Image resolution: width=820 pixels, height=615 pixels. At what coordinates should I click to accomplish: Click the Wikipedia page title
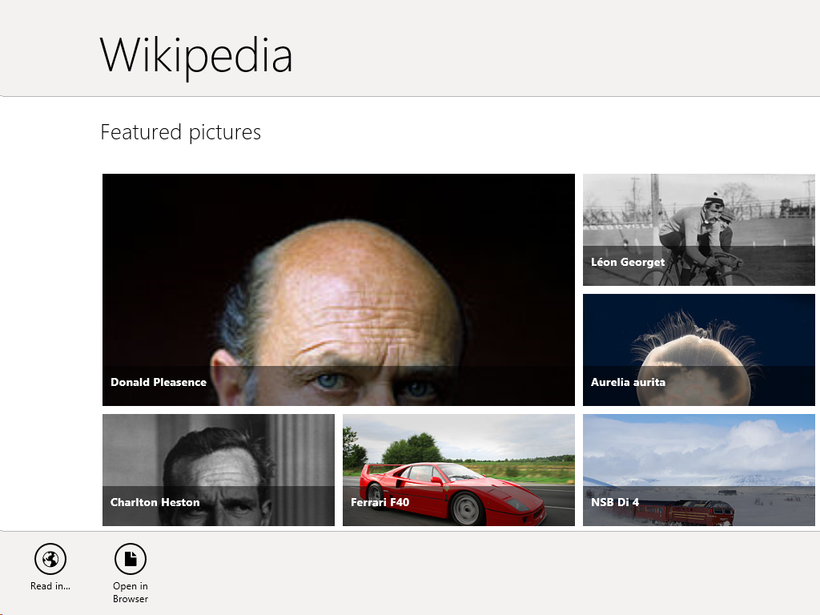coord(196,57)
